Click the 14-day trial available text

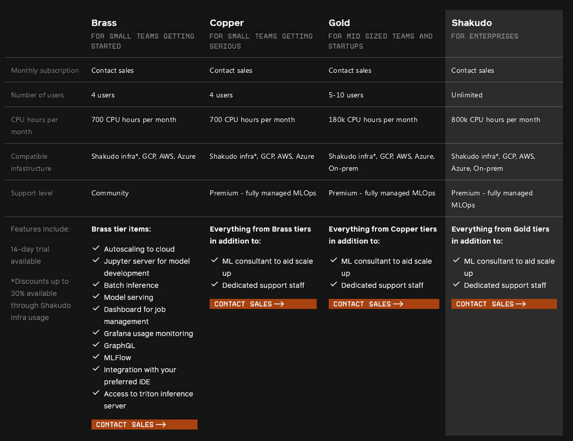pos(30,255)
